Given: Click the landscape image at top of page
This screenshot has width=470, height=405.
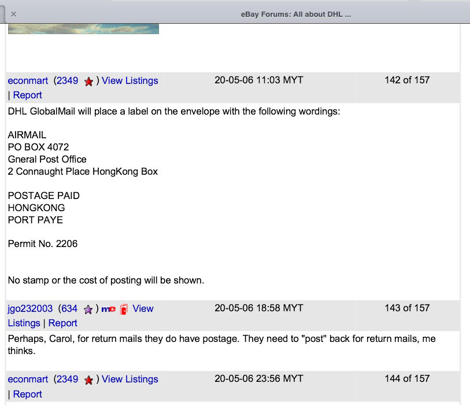Looking at the screenshot, I should coord(83,29).
